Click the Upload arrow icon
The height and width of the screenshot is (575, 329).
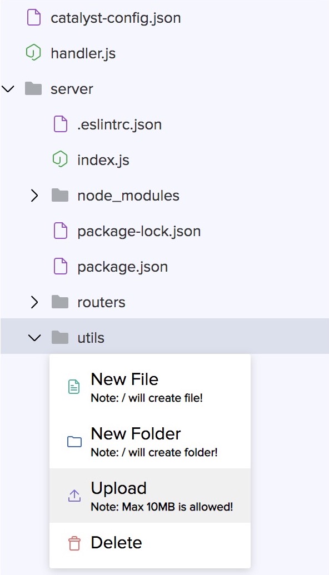[x=74, y=494]
